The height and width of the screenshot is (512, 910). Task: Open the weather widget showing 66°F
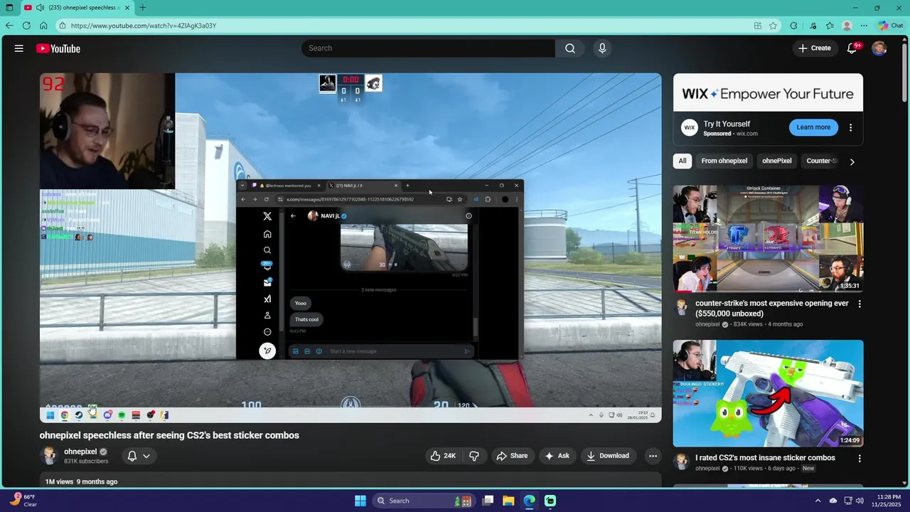pos(23,501)
